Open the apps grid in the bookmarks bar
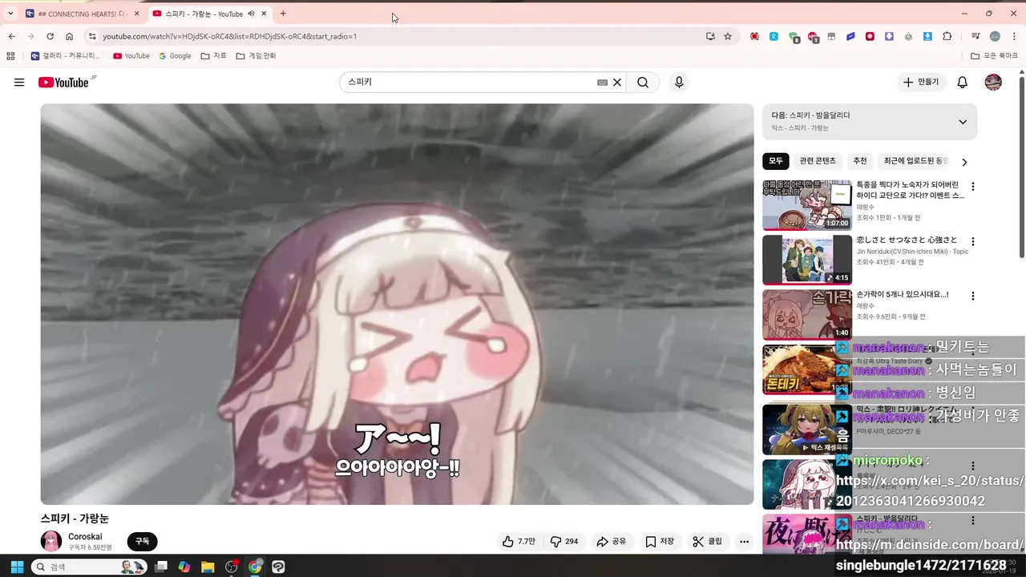1026x577 pixels. click(x=10, y=56)
